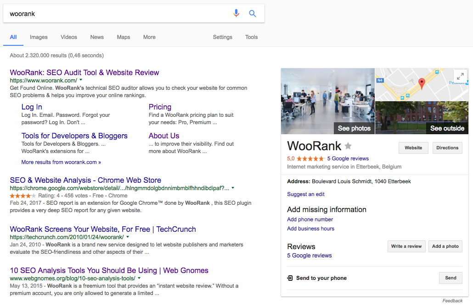Click Add business hours link
Screen dimensions: 473x306
click(x=310, y=229)
